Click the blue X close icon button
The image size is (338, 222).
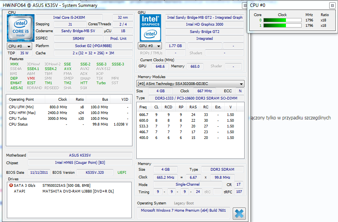239,214
